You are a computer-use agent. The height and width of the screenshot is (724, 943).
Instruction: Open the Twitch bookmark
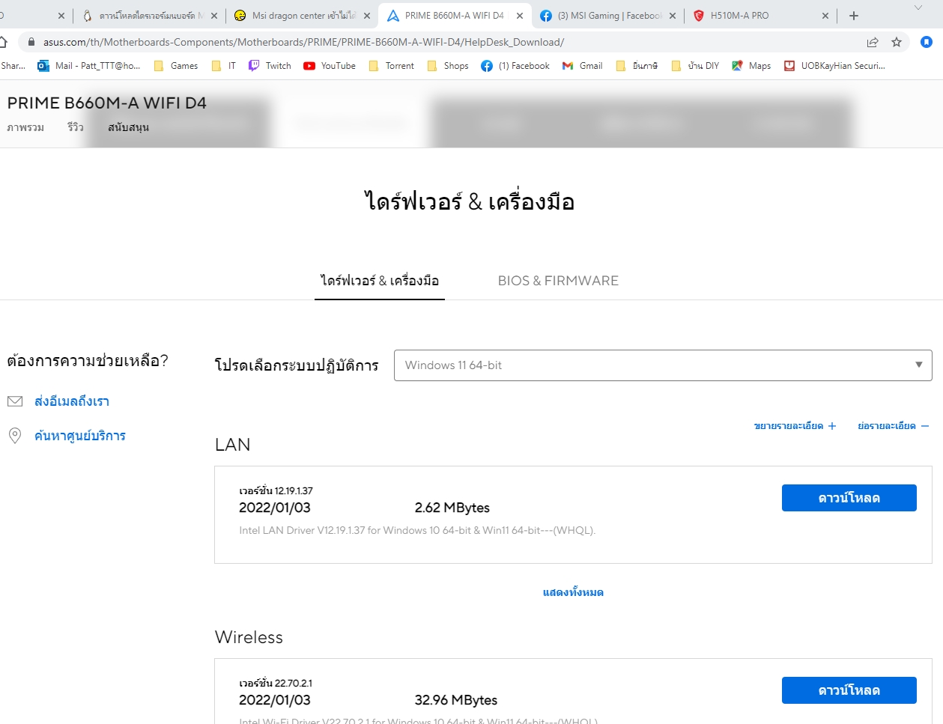pos(270,66)
